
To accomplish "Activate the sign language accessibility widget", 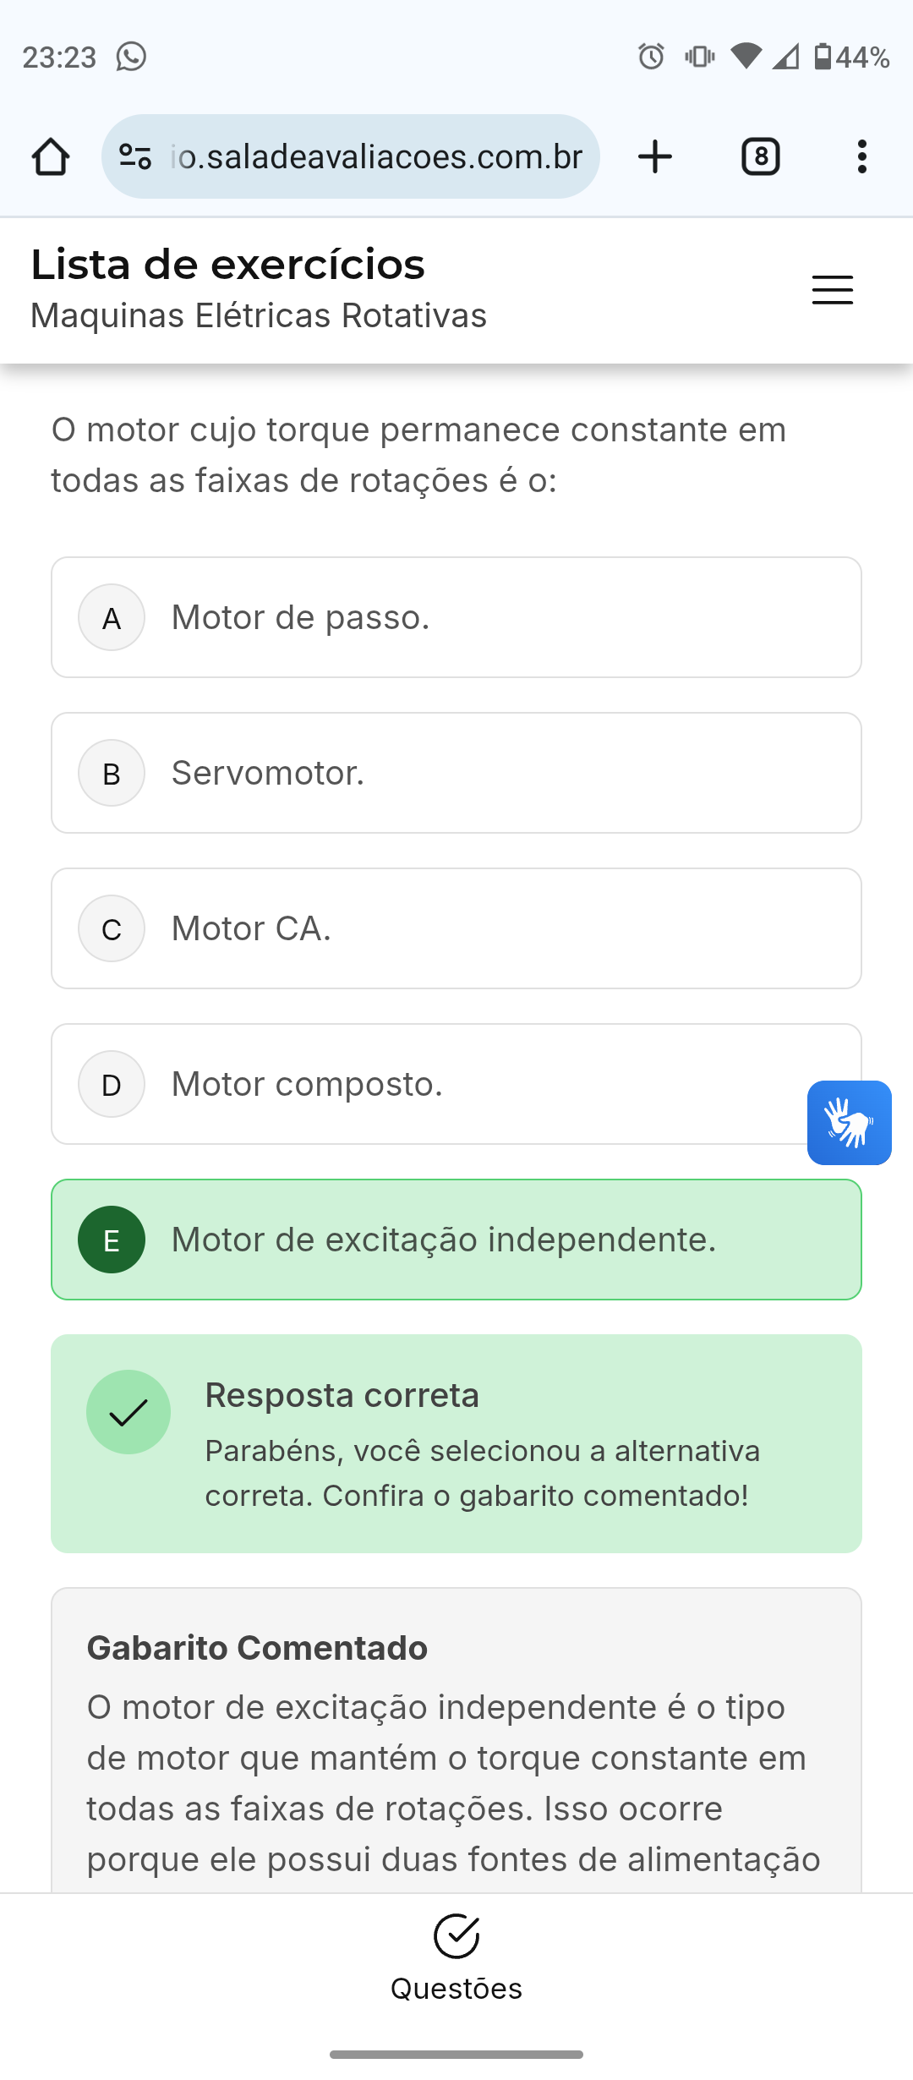I will (x=849, y=1123).
